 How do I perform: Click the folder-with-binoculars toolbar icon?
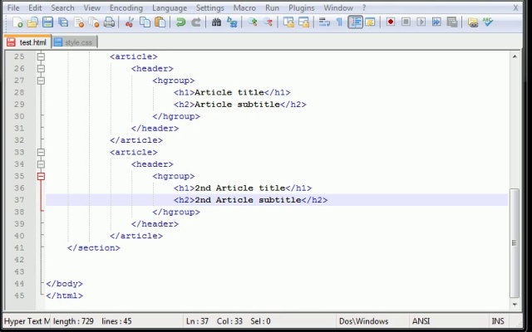click(473, 22)
